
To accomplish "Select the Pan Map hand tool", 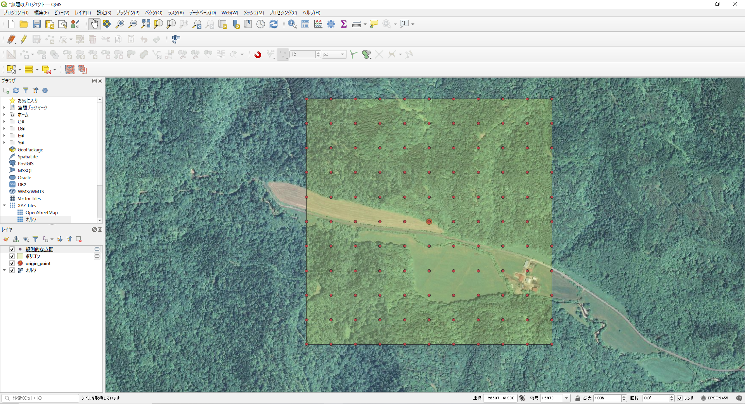I will coord(94,24).
